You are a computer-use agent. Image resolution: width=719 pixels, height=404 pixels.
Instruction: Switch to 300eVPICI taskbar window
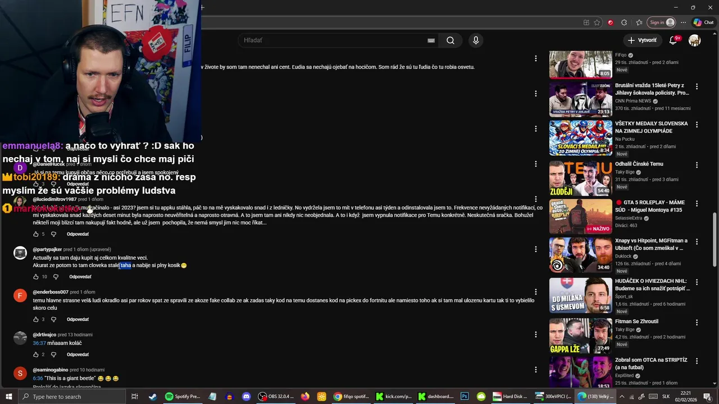(x=553, y=396)
